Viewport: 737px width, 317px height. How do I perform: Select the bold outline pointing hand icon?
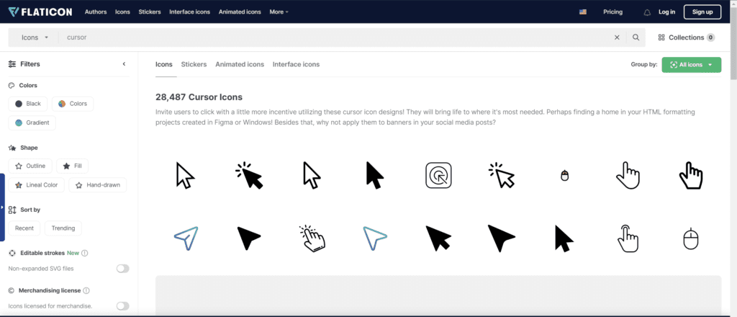click(691, 176)
